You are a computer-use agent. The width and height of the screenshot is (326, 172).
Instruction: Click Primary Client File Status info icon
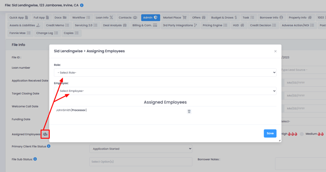coord(49,146)
